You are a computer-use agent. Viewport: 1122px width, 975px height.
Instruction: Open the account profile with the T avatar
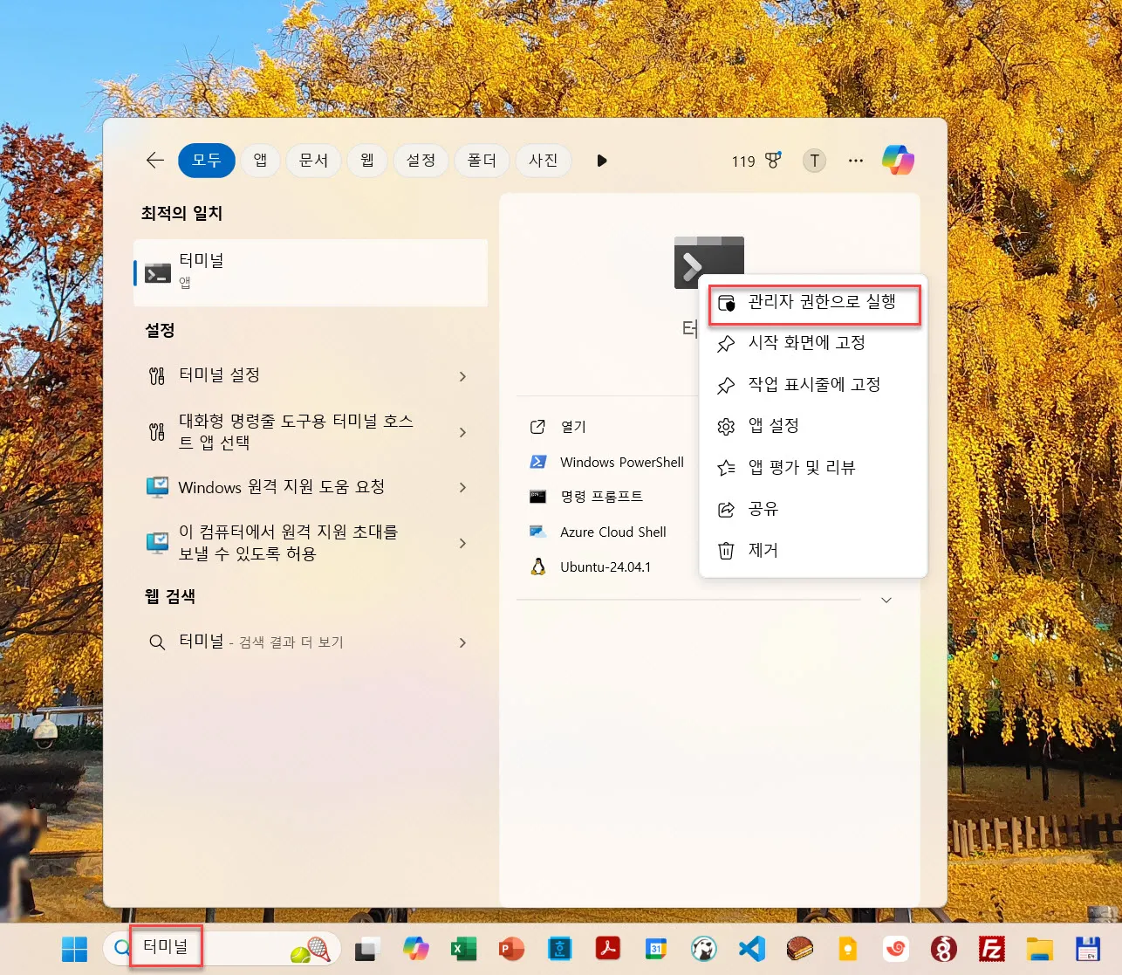pos(814,161)
